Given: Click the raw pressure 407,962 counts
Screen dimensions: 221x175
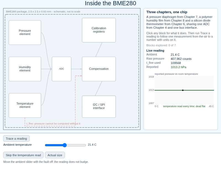Looking at the screenshot, I should click(181, 59).
